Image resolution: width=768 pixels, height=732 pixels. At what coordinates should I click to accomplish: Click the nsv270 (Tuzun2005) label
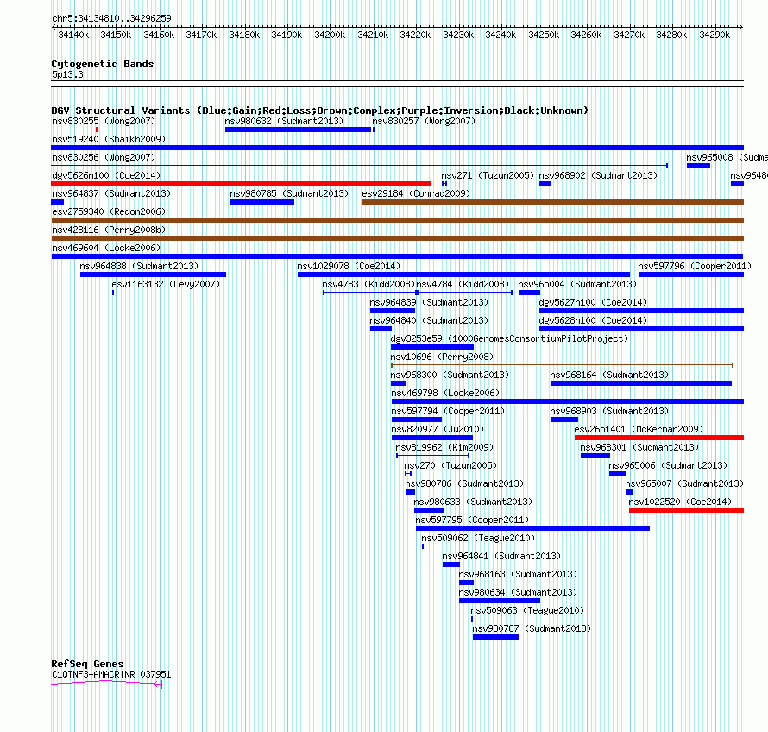pos(450,465)
